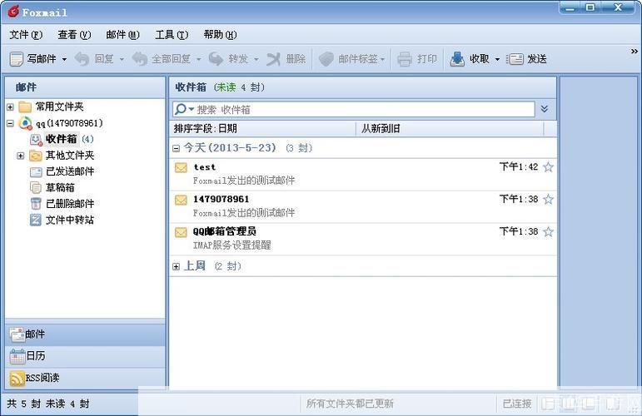Open the email from 1479078961
The height and width of the screenshot is (416, 642).
[363, 206]
